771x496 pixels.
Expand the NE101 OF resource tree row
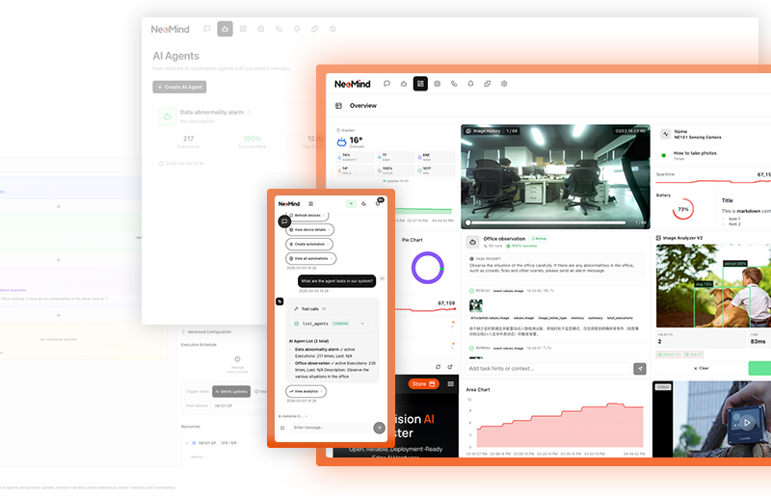(187, 443)
